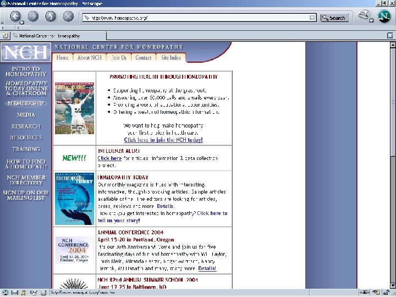396x297 pixels.
Task: Open the Site Index tab
Action: coord(171,58)
